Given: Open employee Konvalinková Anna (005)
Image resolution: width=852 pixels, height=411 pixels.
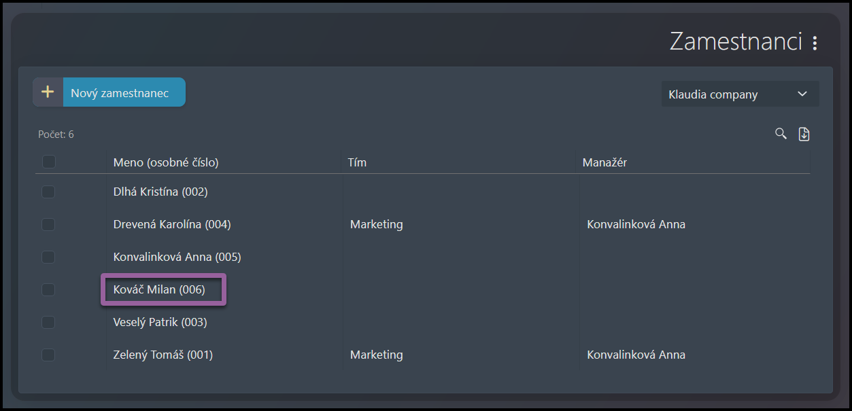Looking at the screenshot, I should (177, 257).
